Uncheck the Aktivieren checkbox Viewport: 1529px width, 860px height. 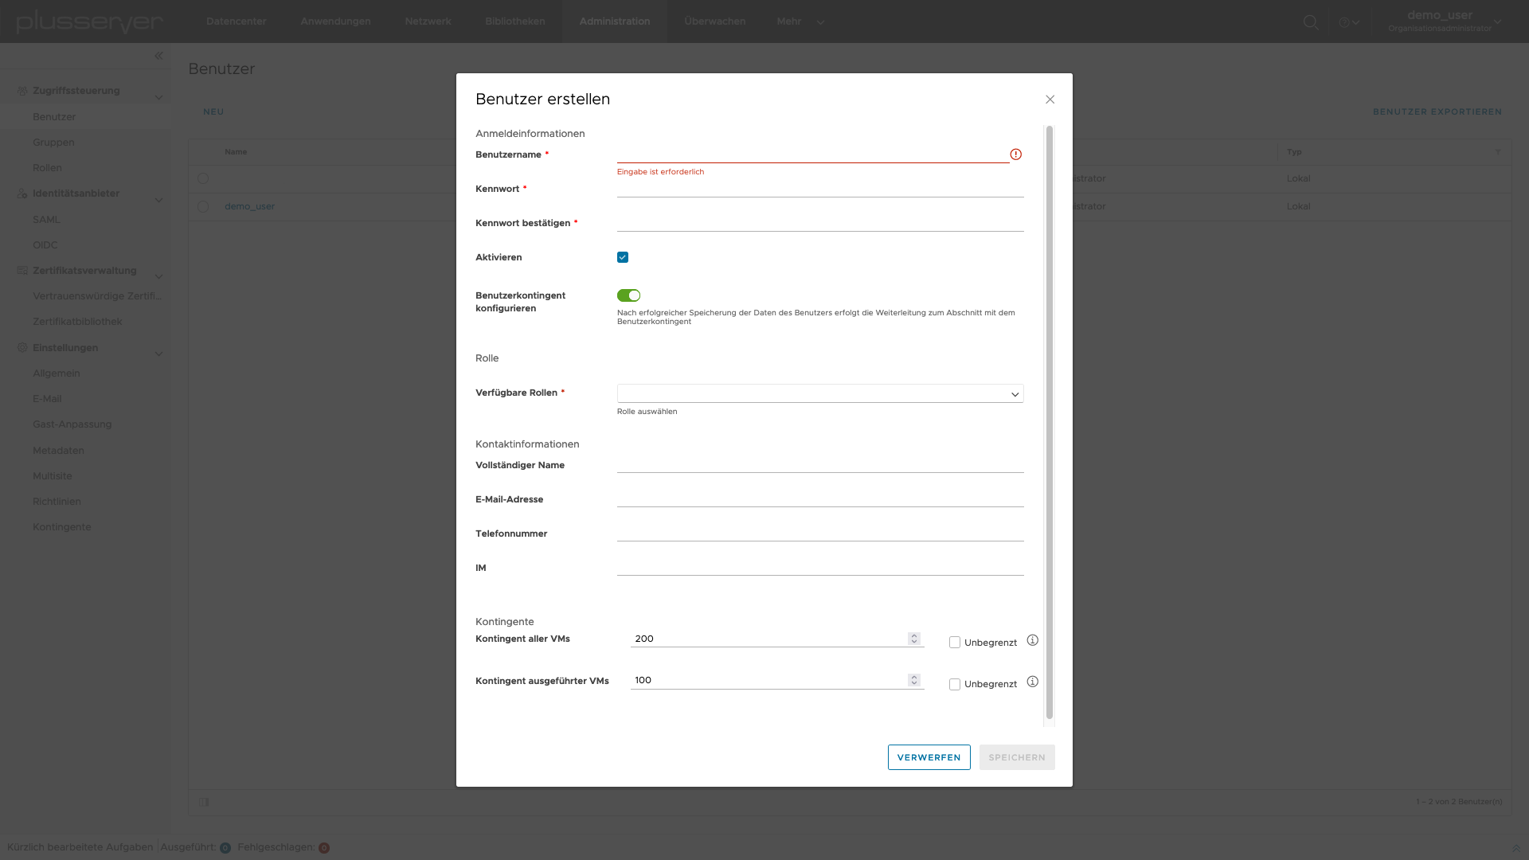pyautogui.click(x=623, y=257)
